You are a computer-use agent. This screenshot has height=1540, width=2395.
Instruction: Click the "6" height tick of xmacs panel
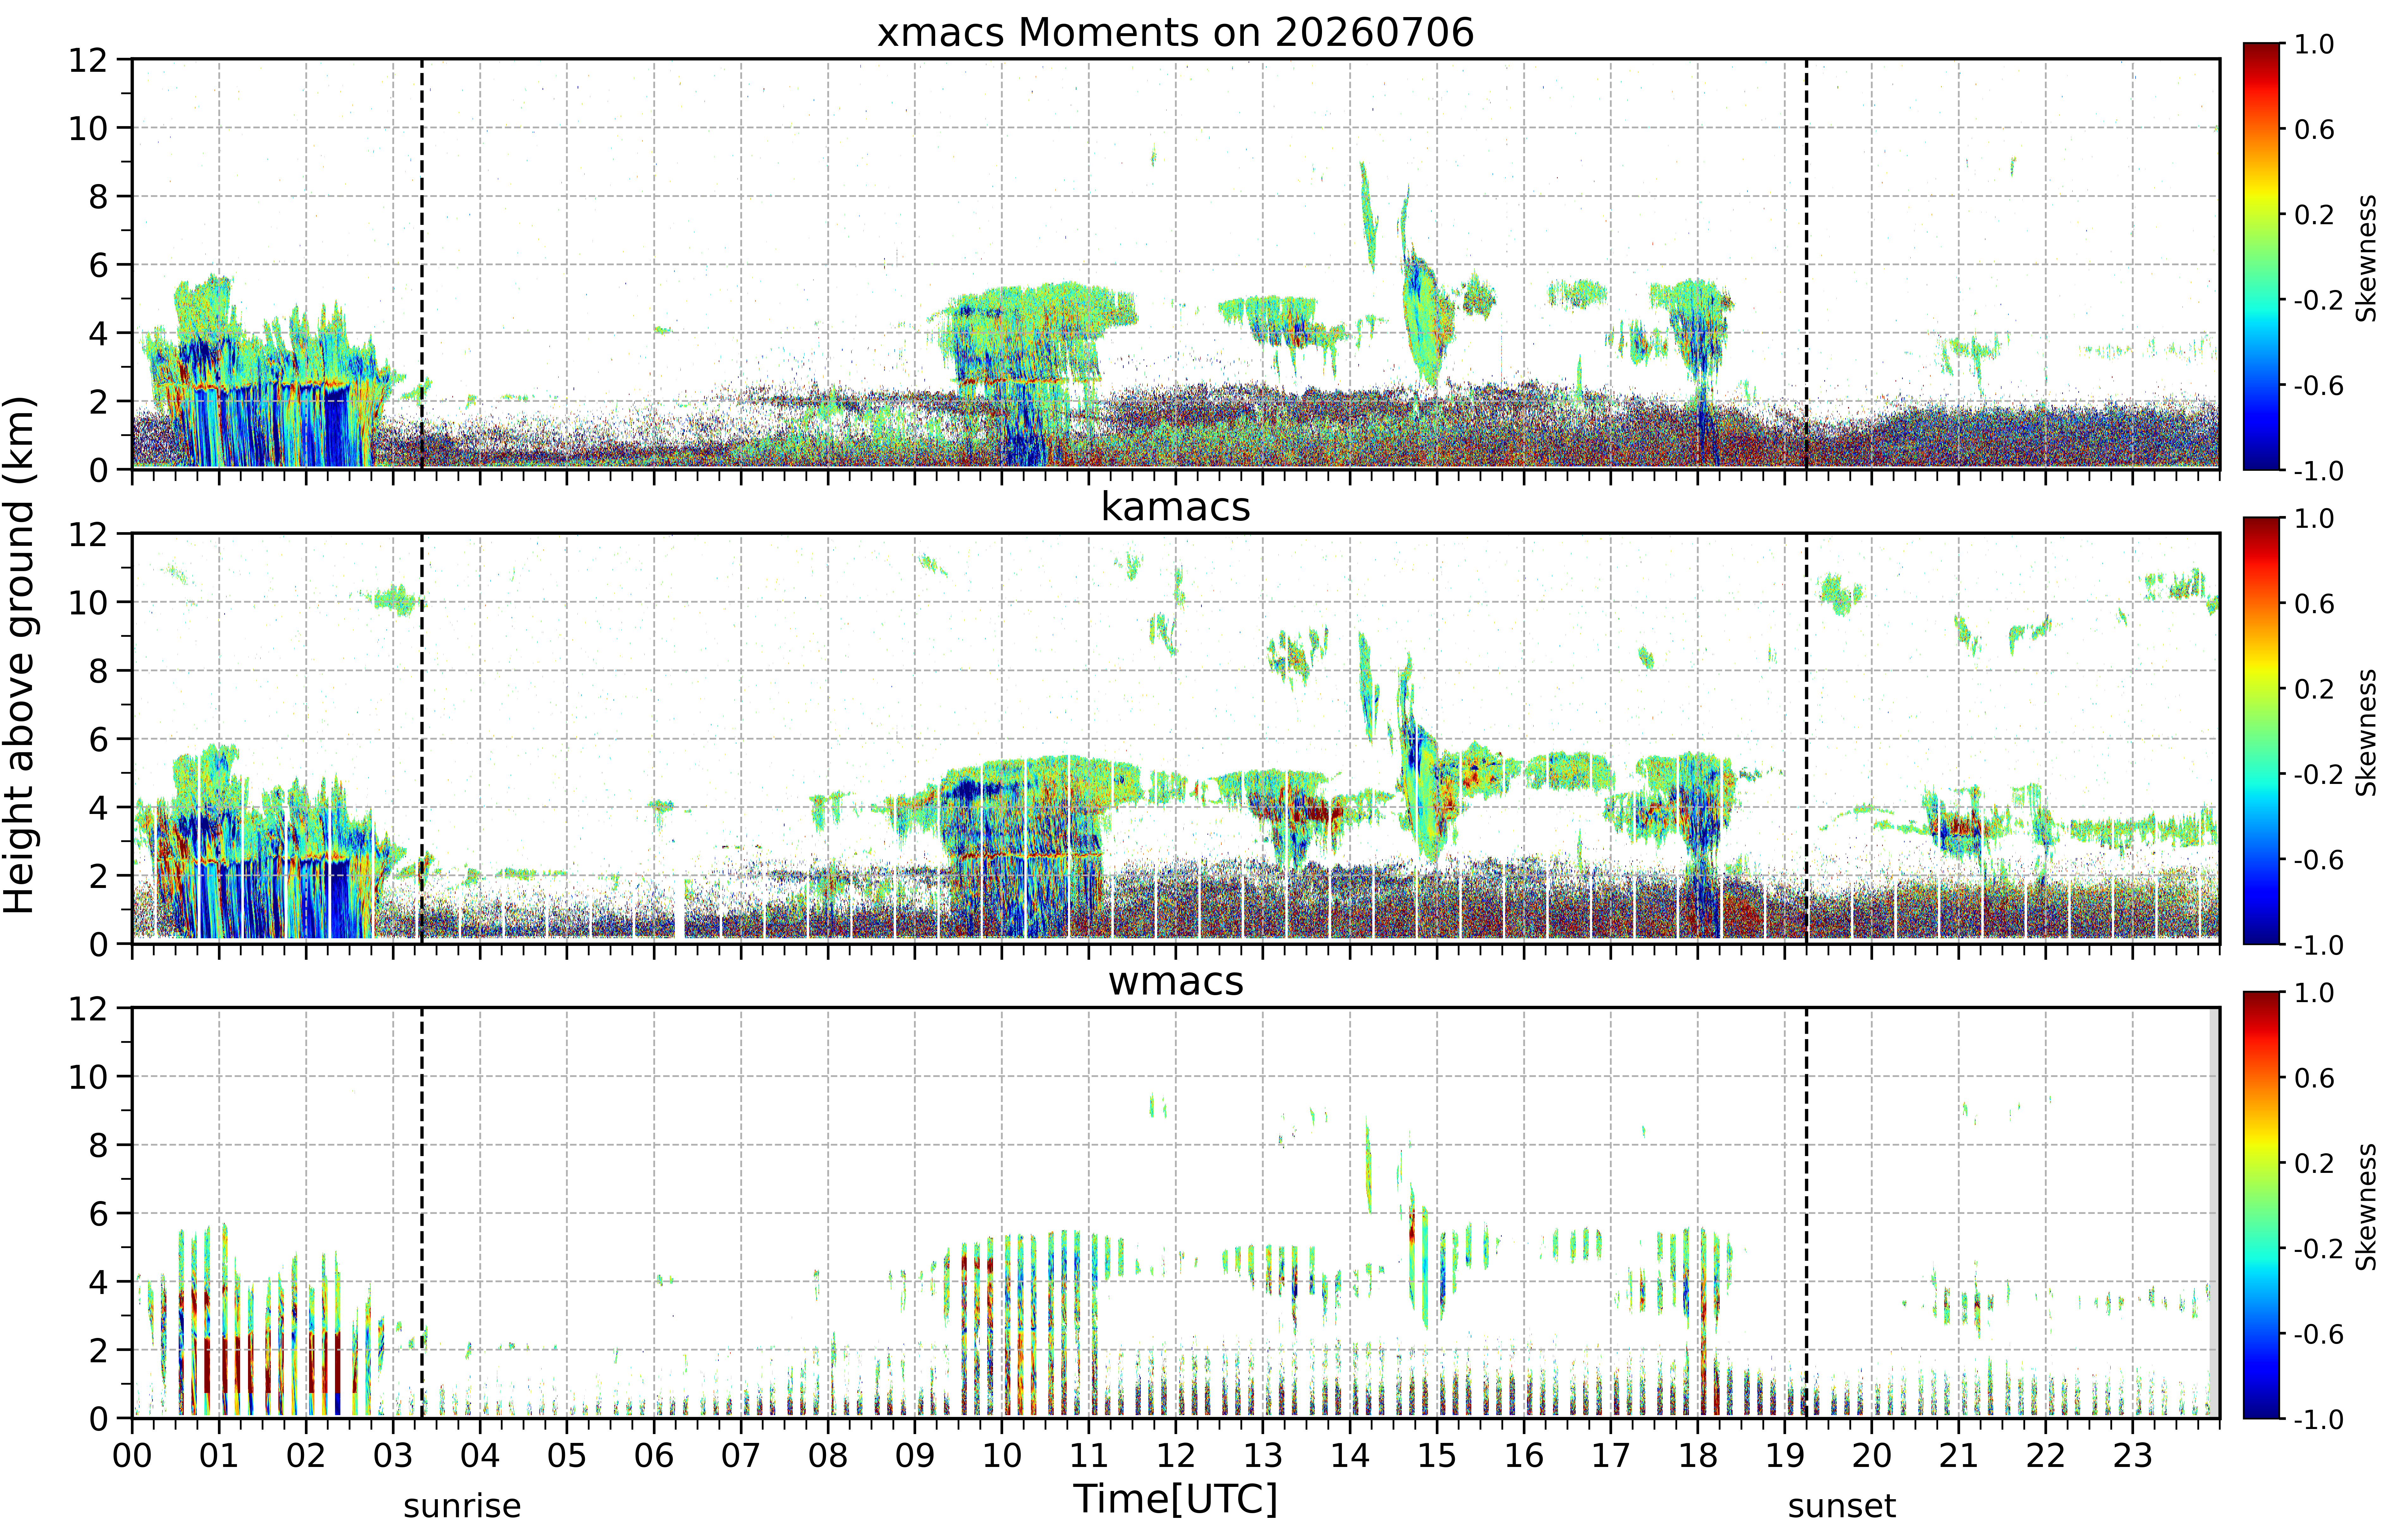click(98, 265)
